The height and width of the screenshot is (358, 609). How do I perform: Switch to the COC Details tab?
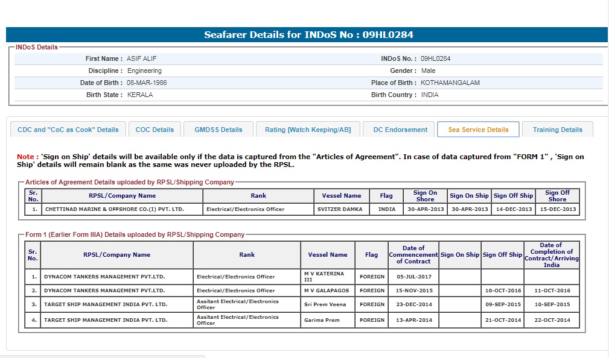[x=155, y=130]
